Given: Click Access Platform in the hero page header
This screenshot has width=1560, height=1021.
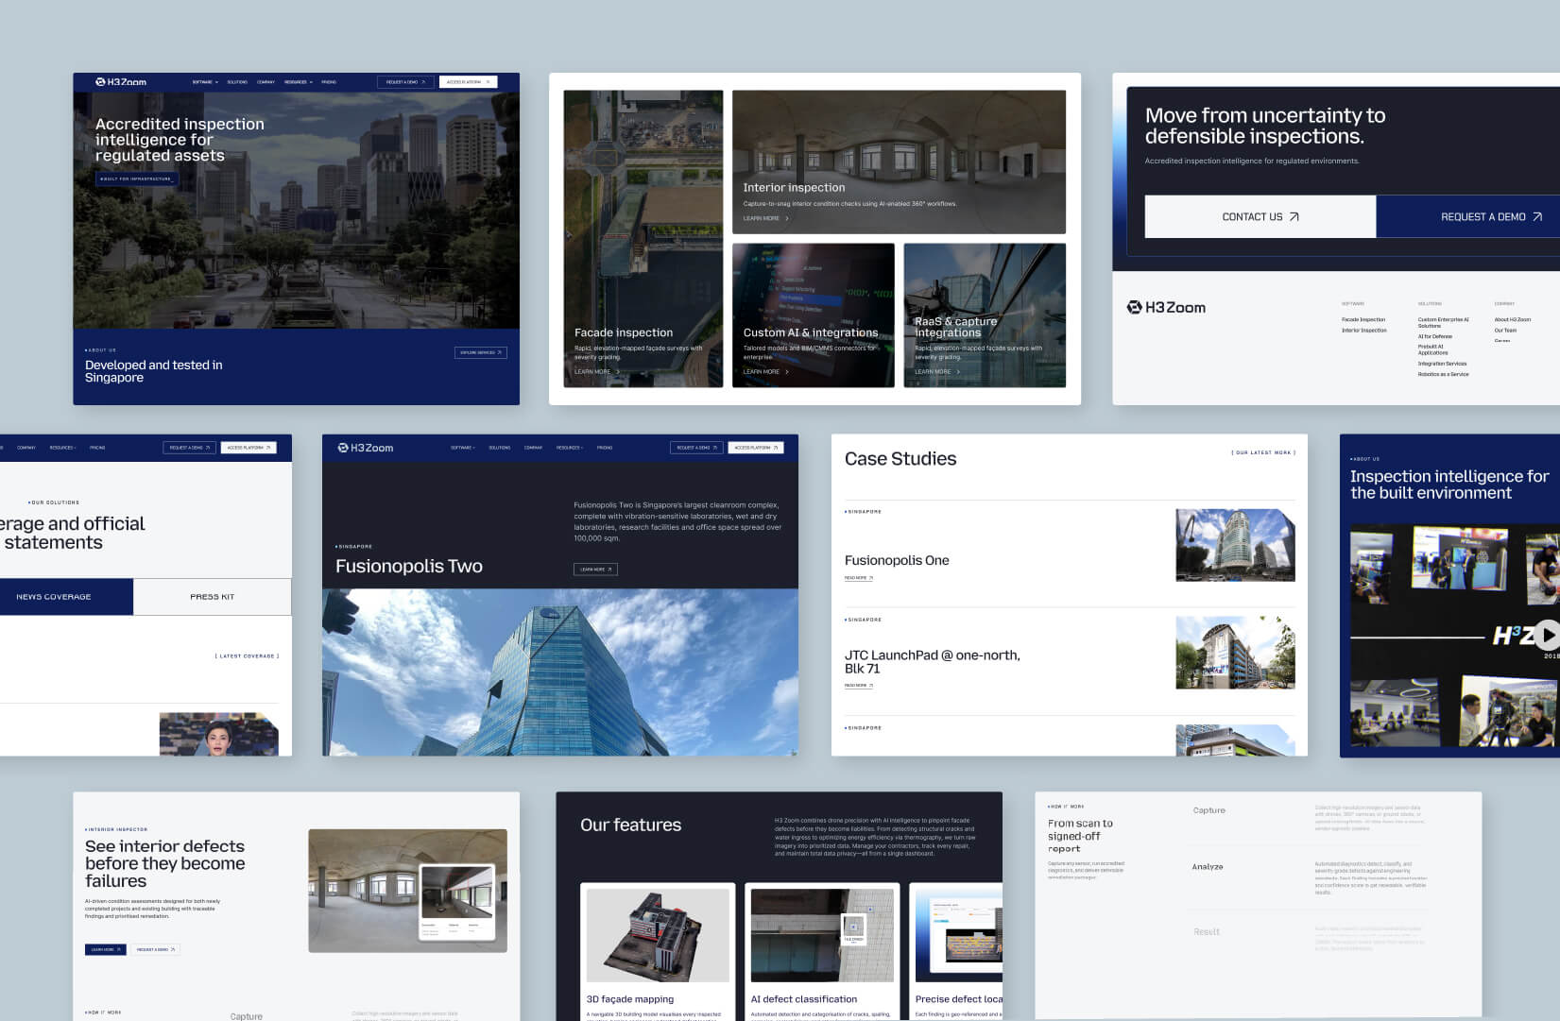Looking at the screenshot, I should 468,82.
